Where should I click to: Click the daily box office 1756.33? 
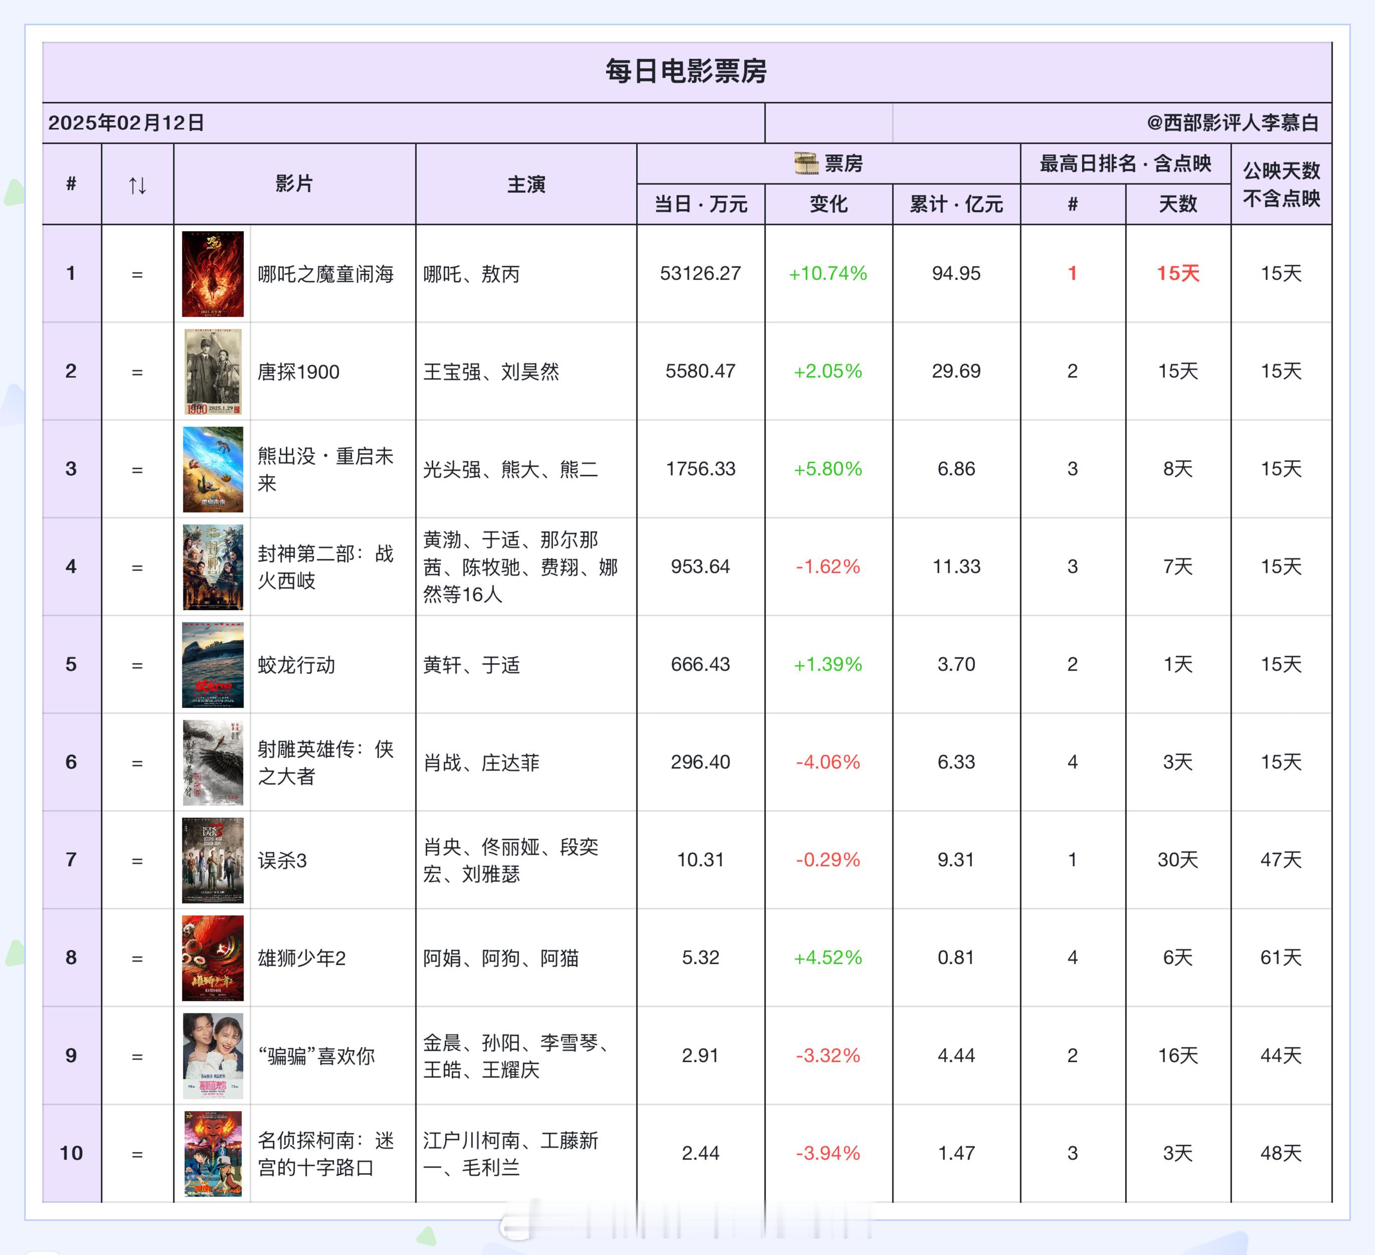(701, 469)
